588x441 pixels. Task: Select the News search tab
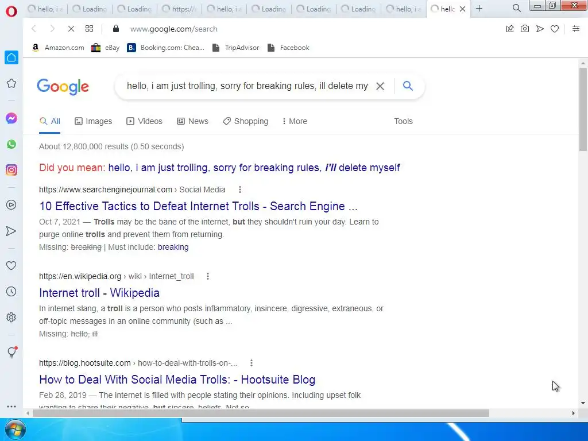click(x=192, y=121)
